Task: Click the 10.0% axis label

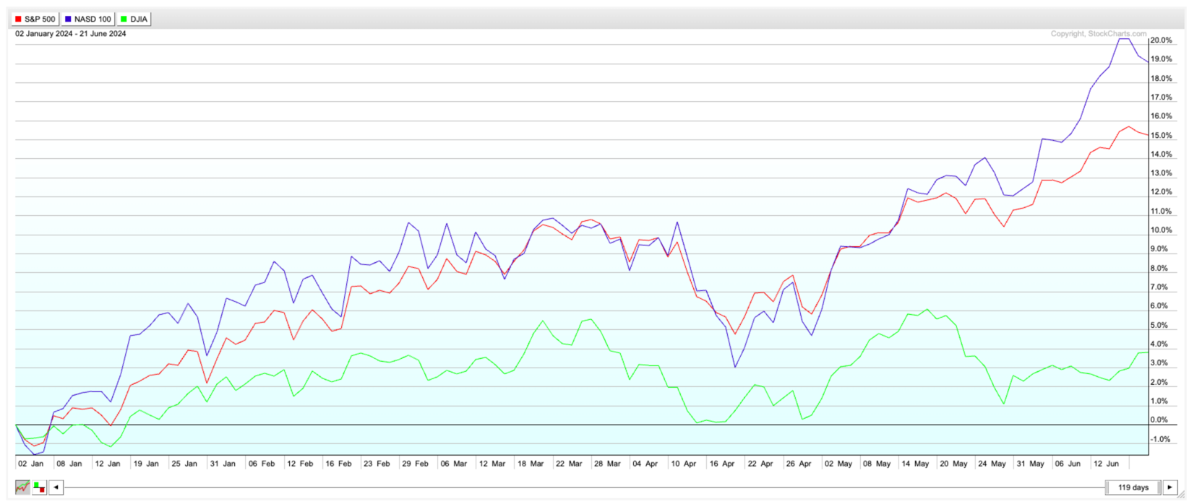Action: [x=1162, y=230]
